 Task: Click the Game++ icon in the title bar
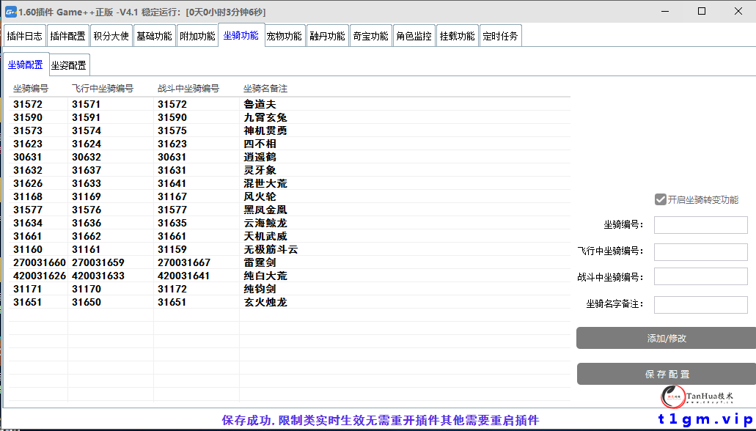click(x=12, y=11)
